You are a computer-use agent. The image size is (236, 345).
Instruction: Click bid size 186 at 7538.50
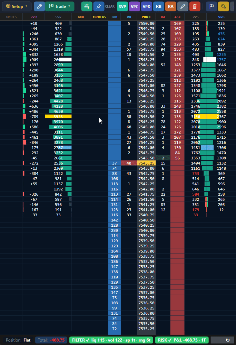click(x=114, y=262)
